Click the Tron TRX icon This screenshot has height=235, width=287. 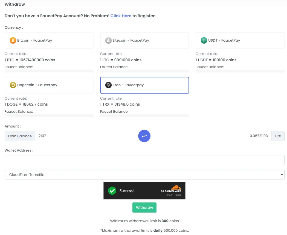coord(108,85)
